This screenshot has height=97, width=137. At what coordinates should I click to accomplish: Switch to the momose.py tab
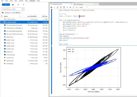click(80, 4)
